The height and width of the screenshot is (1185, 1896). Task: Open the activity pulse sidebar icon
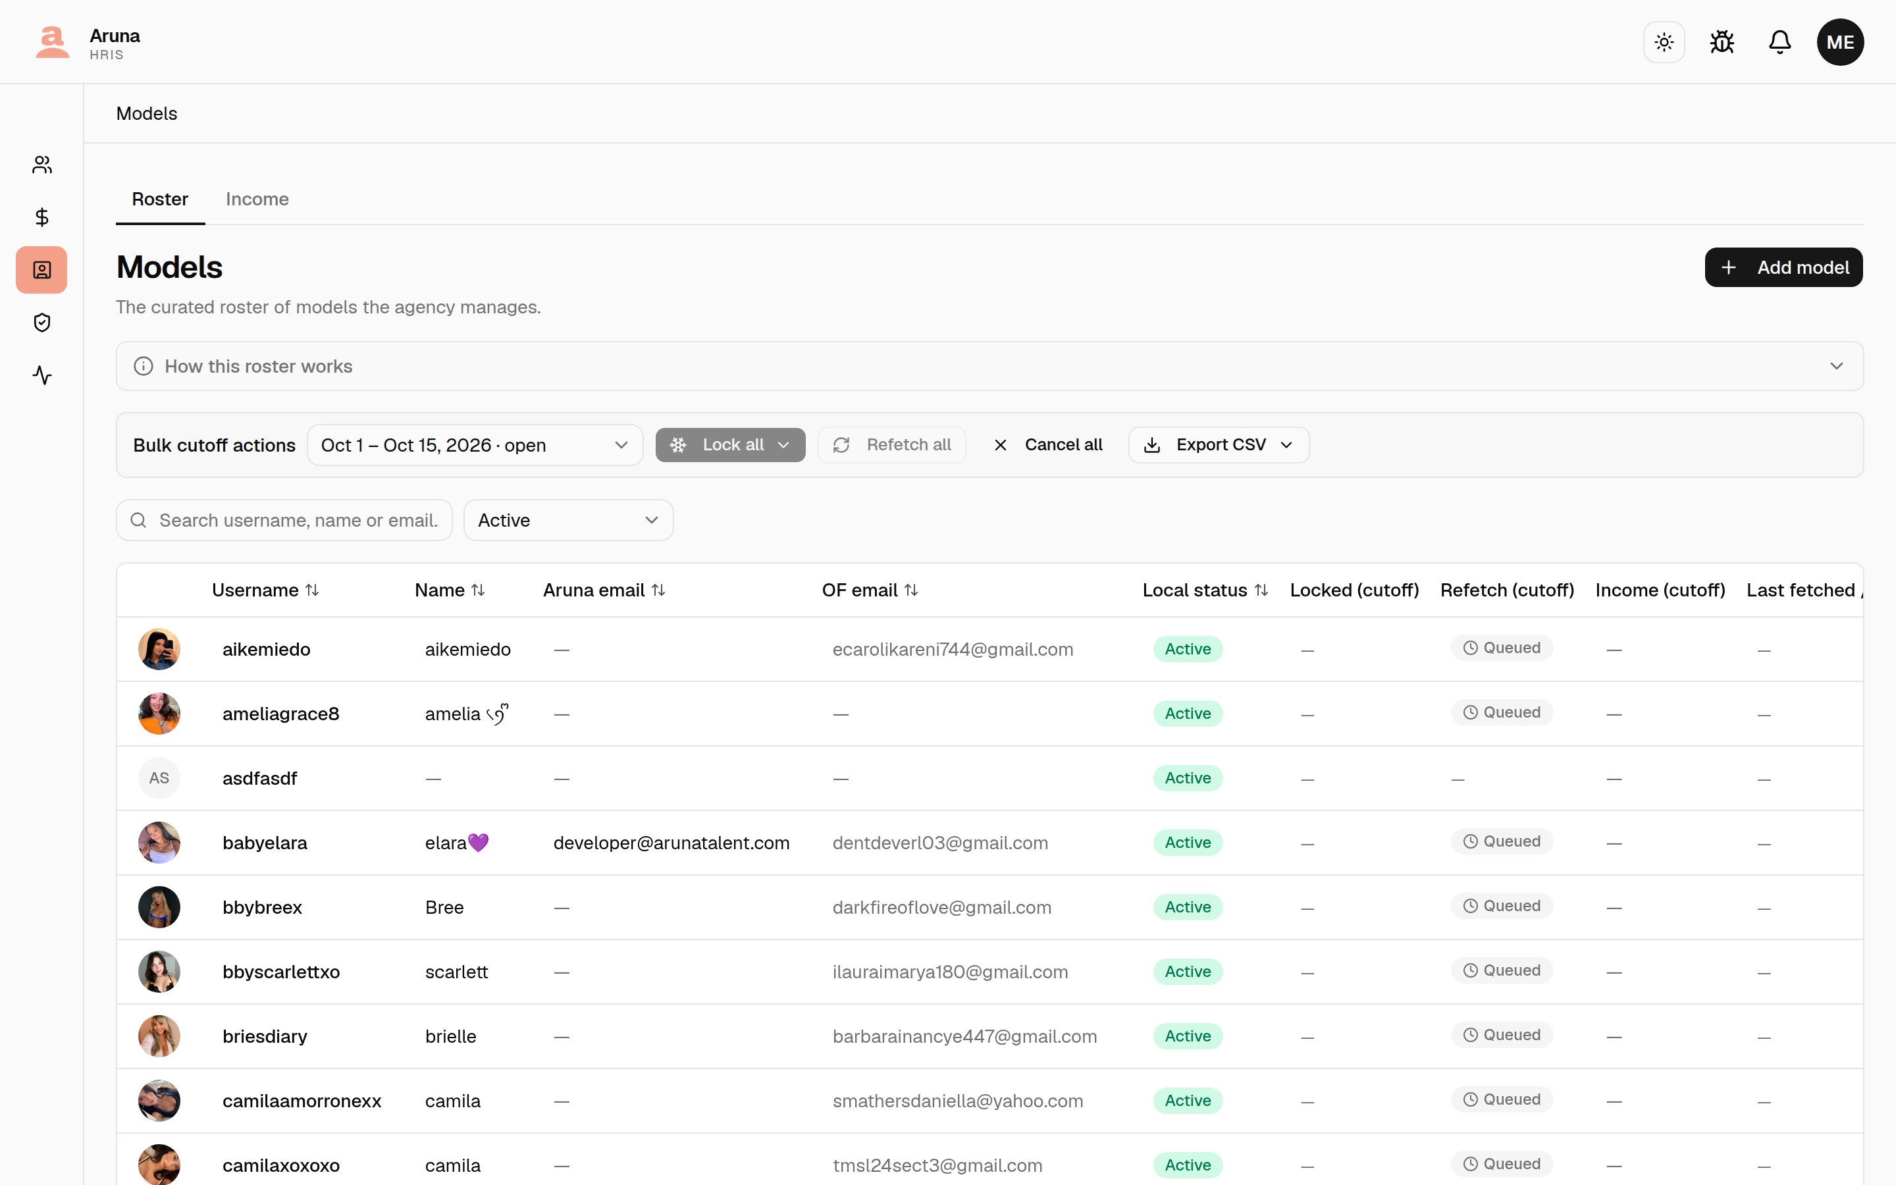41,375
